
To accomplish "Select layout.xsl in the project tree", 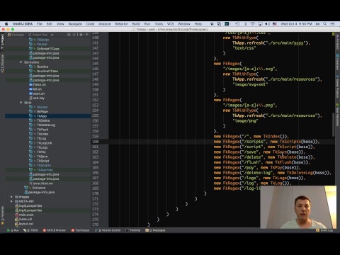I will coord(26,224).
